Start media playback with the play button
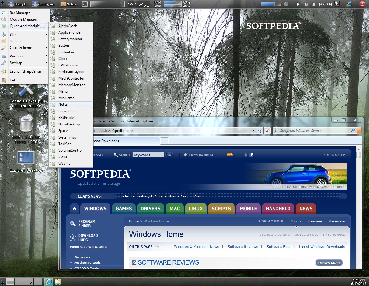This screenshot has width=369, height=286. click(x=298, y=4)
